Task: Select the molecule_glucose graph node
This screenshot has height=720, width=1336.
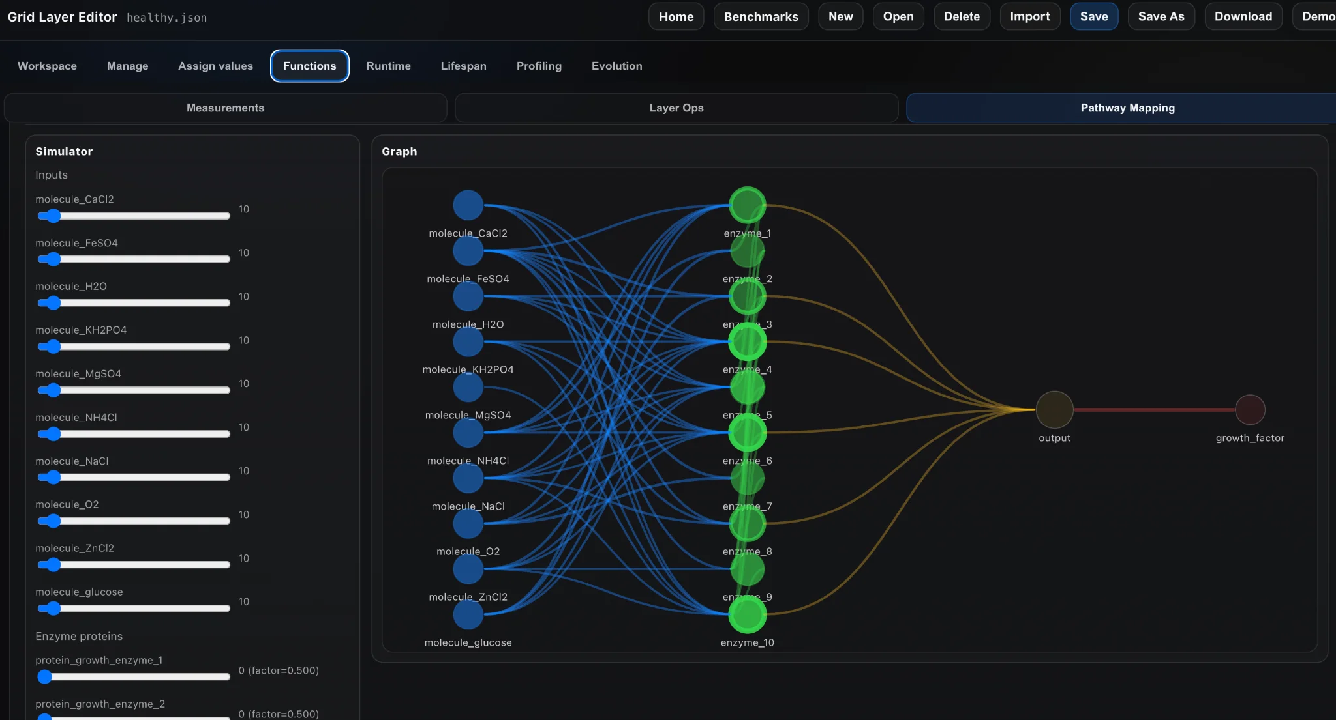Action: [x=468, y=614]
